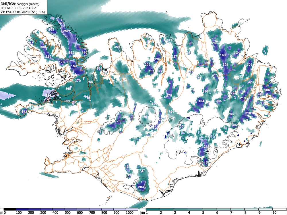The width and height of the screenshot is (287, 215).
Task: Click the 236 visibility reading
Action: point(119,121)
